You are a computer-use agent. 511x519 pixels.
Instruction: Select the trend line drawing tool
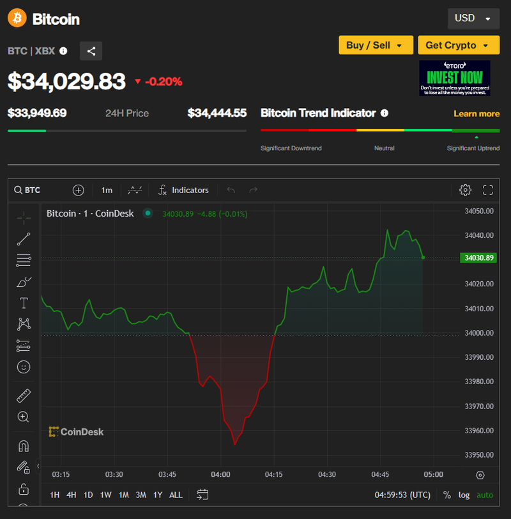pyautogui.click(x=24, y=239)
